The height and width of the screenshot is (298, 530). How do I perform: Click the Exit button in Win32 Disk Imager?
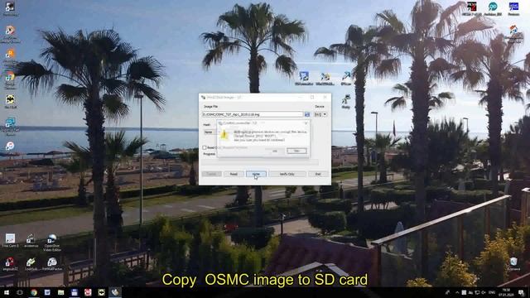pos(318,174)
